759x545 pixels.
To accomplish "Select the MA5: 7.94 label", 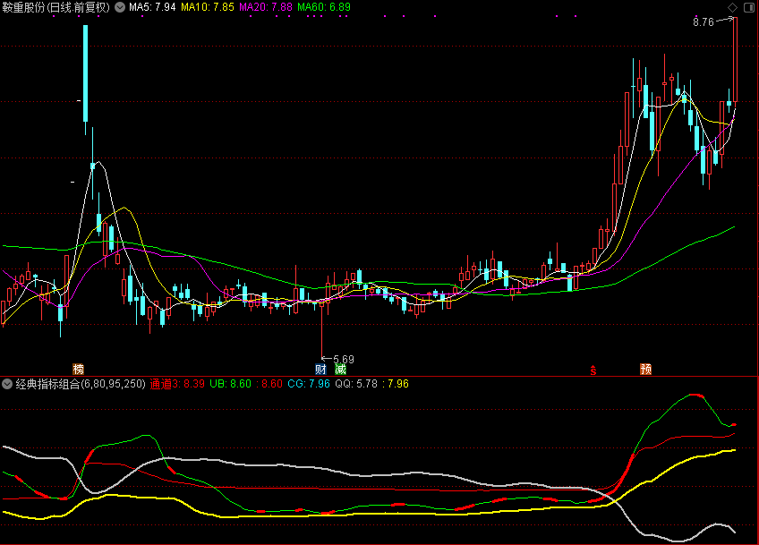I will pos(152,7).
